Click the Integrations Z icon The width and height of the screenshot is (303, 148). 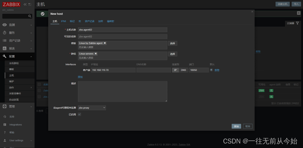5,125
